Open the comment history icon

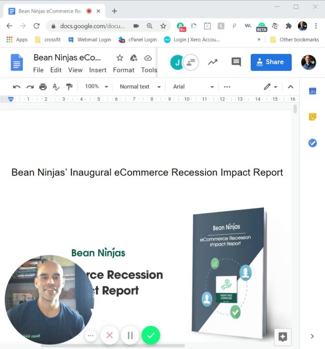click(236, 62)
